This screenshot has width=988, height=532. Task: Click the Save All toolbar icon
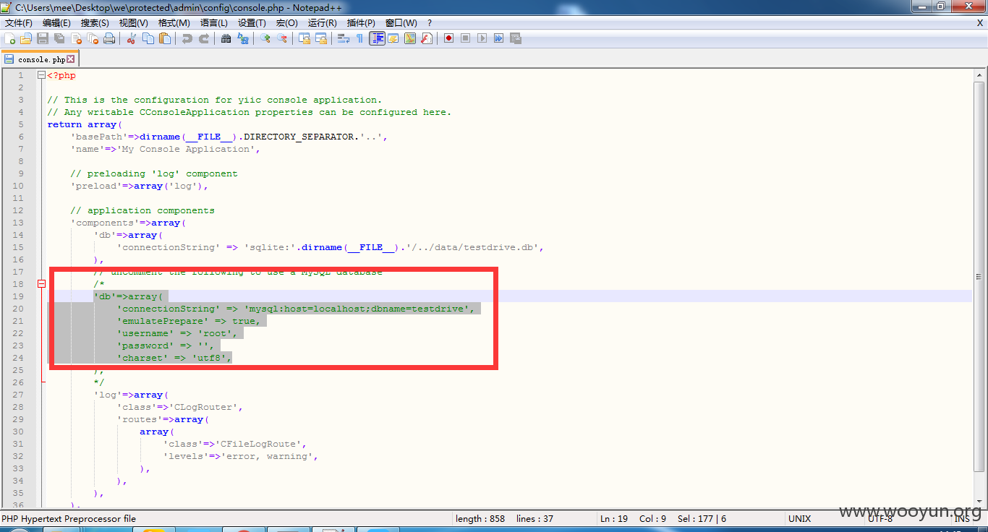(59, 38)
